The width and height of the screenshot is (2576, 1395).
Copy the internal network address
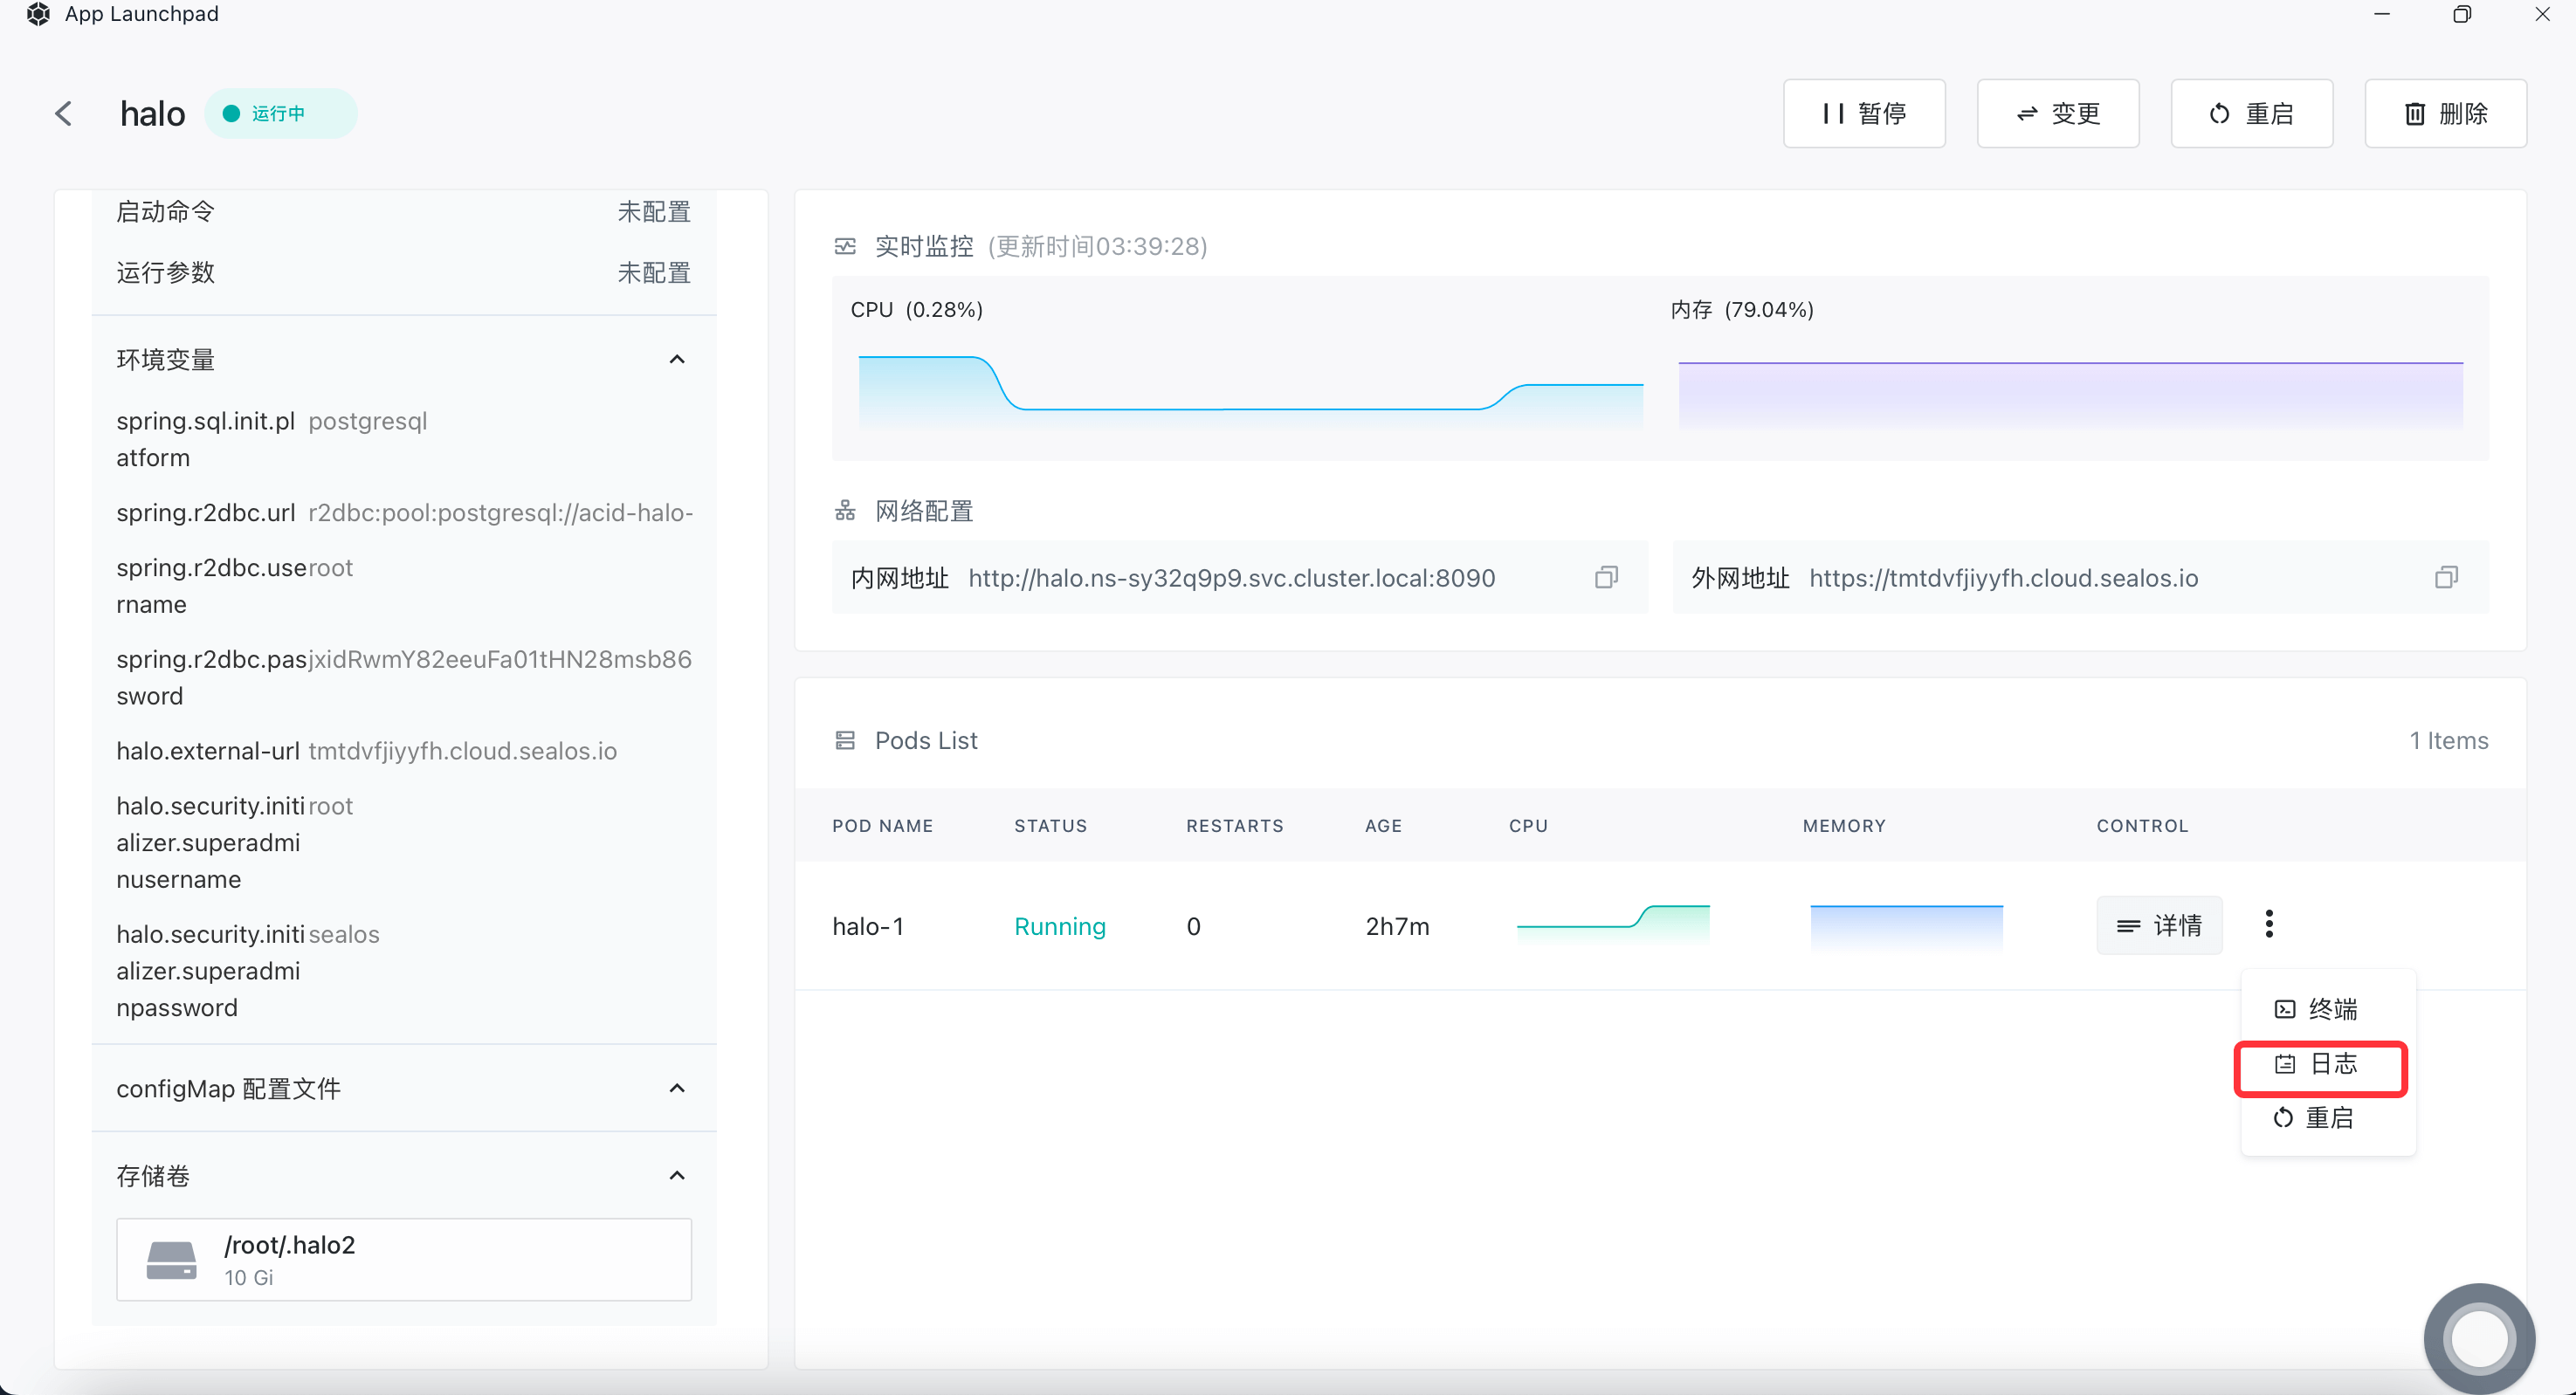pyautogui.click(x=1606, y=577)
